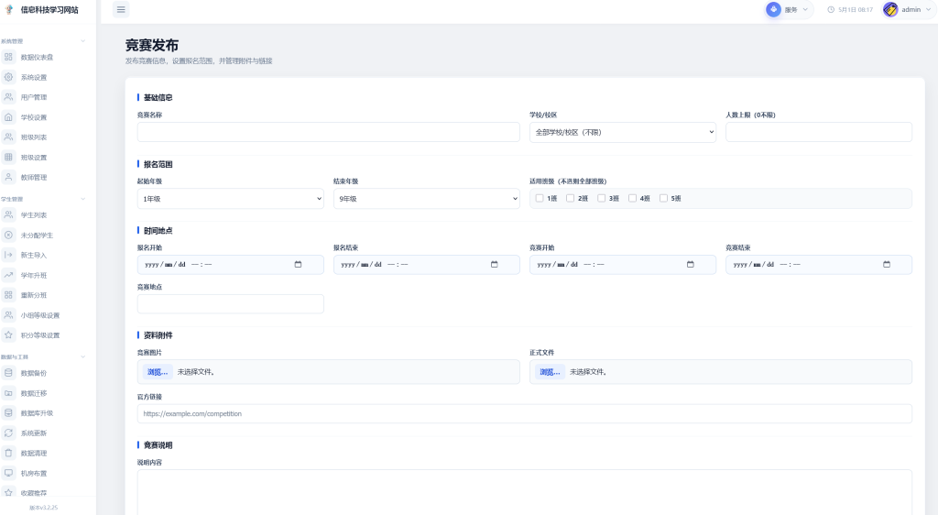Viewport: 938px width, 515px height.
Task: Click the 数据仪表盘 dashboard icon
Action: (8, 57)
